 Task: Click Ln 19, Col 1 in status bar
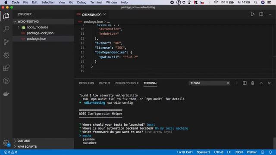pos(185,152)
